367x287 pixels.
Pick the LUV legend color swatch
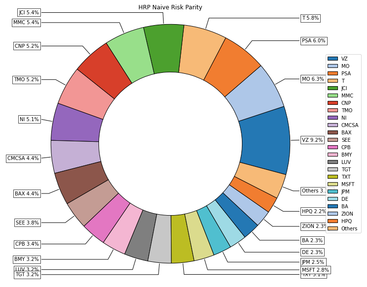333,162
